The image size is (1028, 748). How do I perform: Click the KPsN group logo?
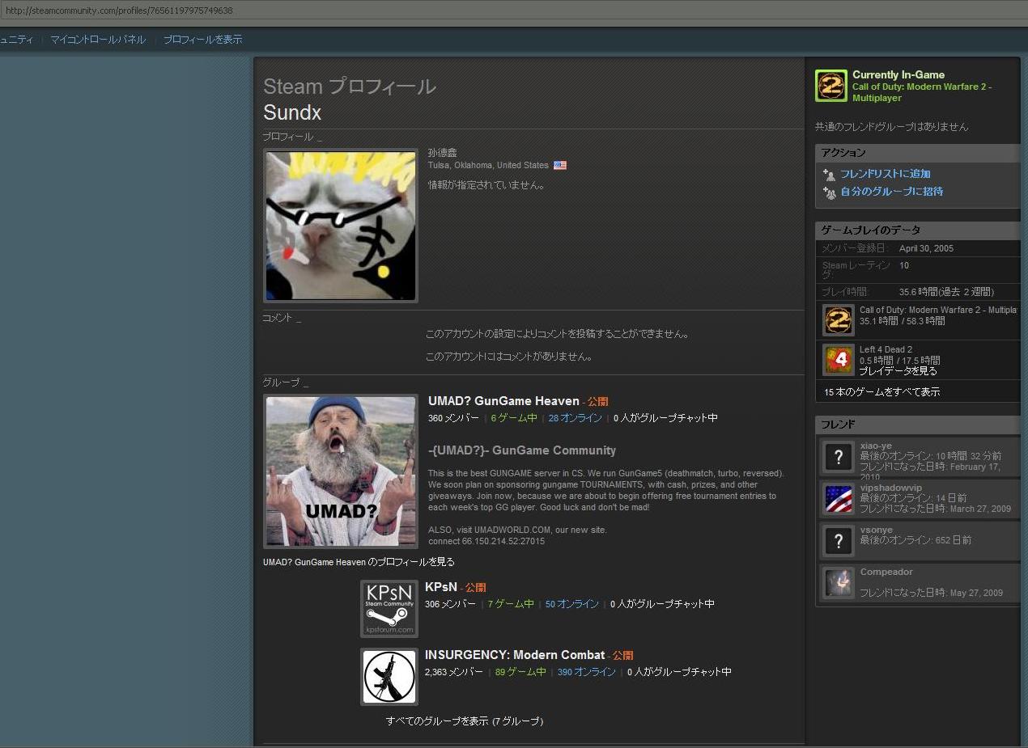[x=389, y=609]
